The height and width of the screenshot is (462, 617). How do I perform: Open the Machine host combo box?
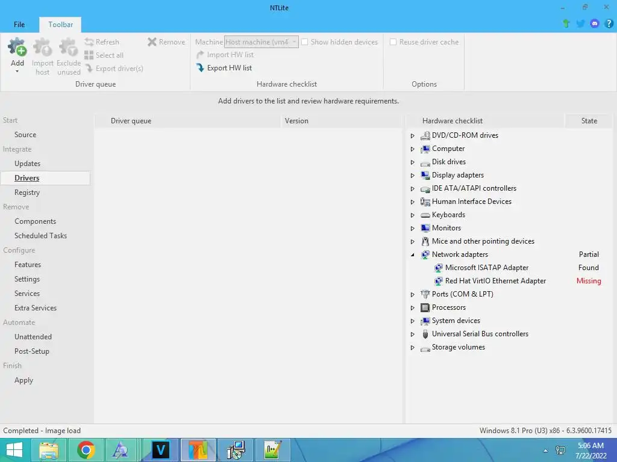pos(262,42)
